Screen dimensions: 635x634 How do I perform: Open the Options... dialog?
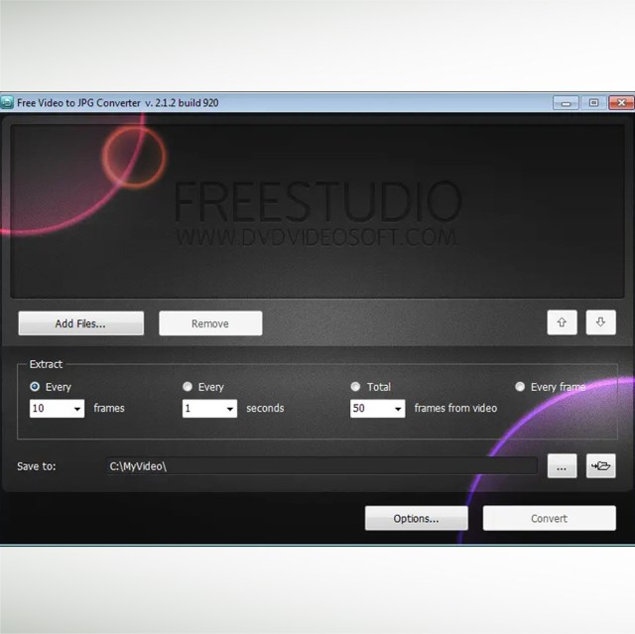(417, 518)
